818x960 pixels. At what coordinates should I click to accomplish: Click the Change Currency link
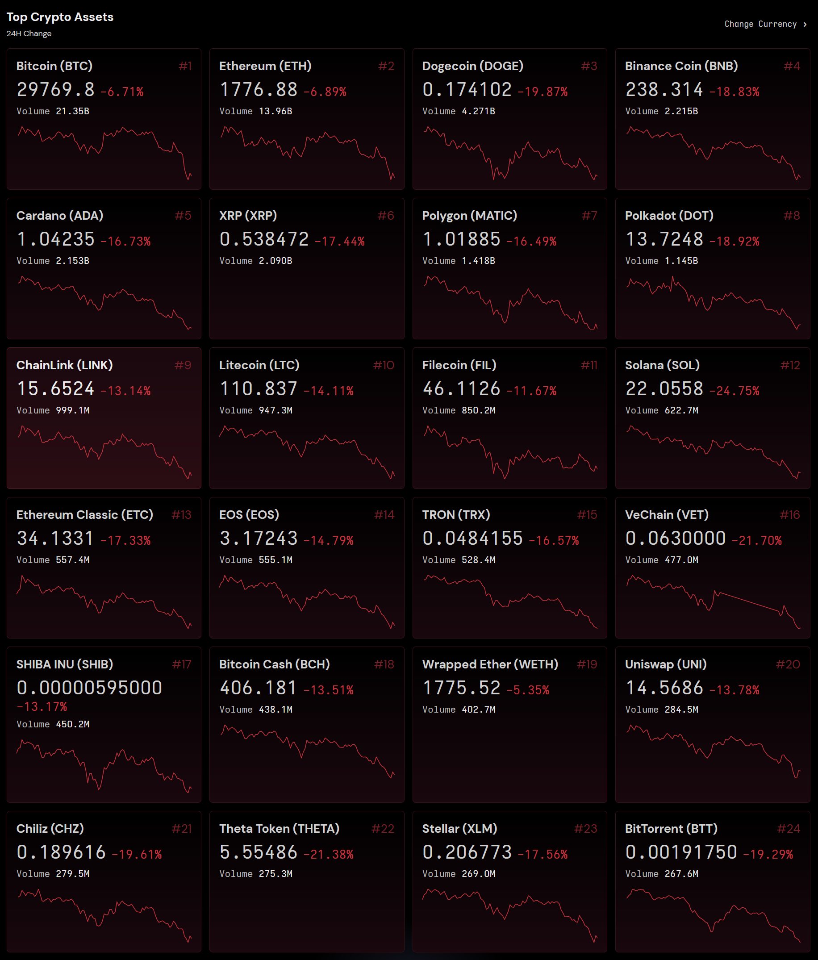[x=760, y=24]
